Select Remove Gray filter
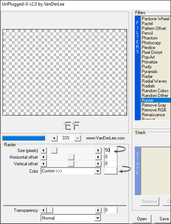This screenshot has width=171, height=224. click(x=155, y=105)
